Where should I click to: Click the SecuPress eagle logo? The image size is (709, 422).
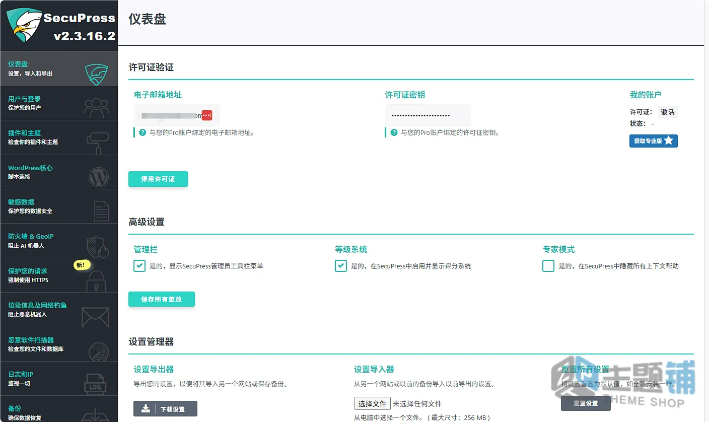click(24, 25)
